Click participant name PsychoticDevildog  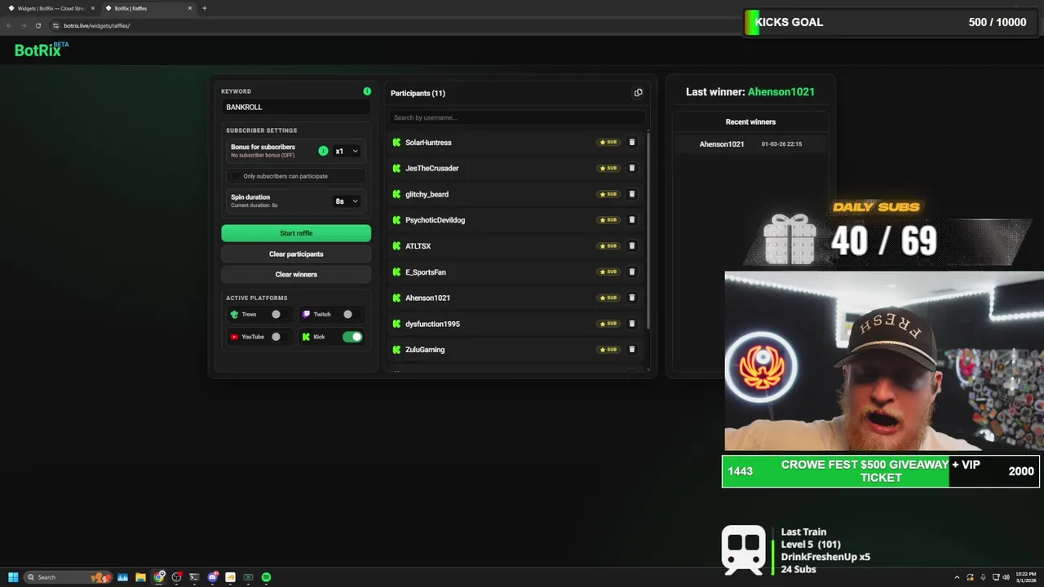(x=435, y=220)
